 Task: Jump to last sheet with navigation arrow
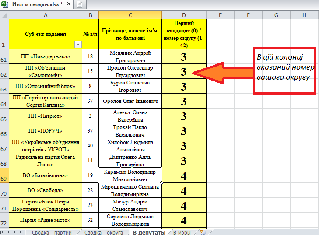click(21, 232)
